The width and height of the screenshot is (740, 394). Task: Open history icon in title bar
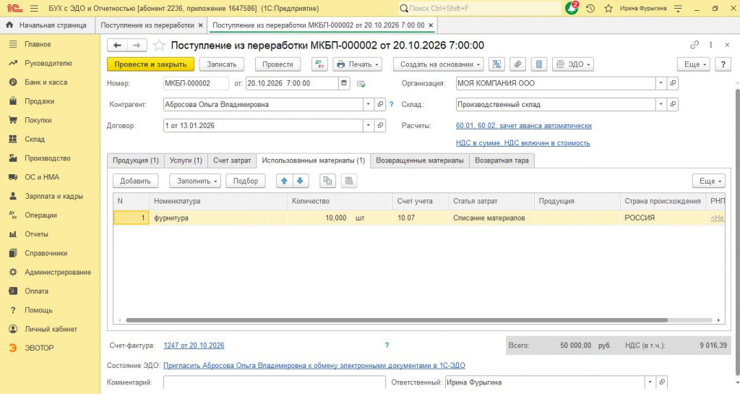click(590, 9)
